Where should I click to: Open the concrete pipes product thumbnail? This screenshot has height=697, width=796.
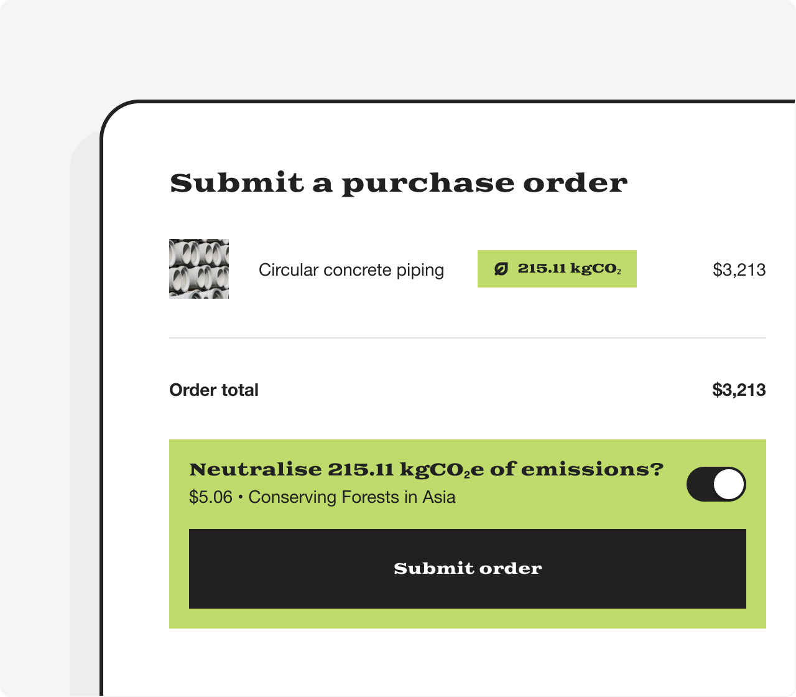(199, 269)
